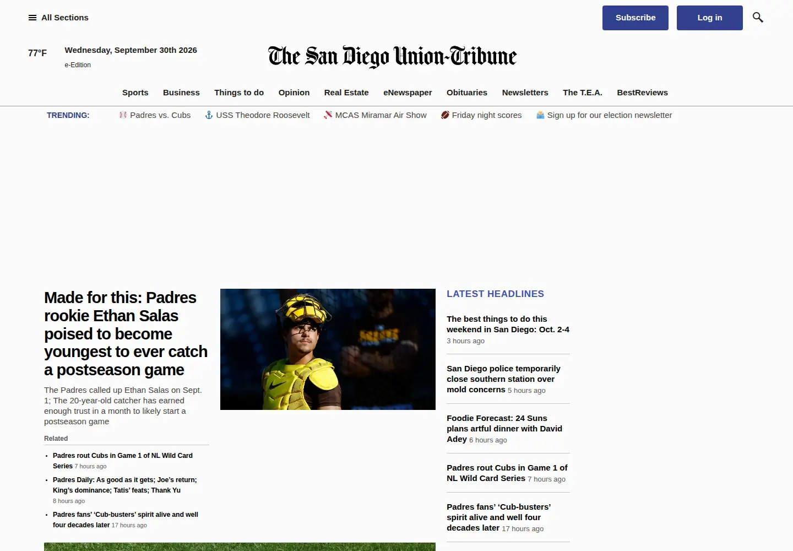This screenshot has height=551, width=793.
Task: Click the search magnifier icon
Action: 758,18
